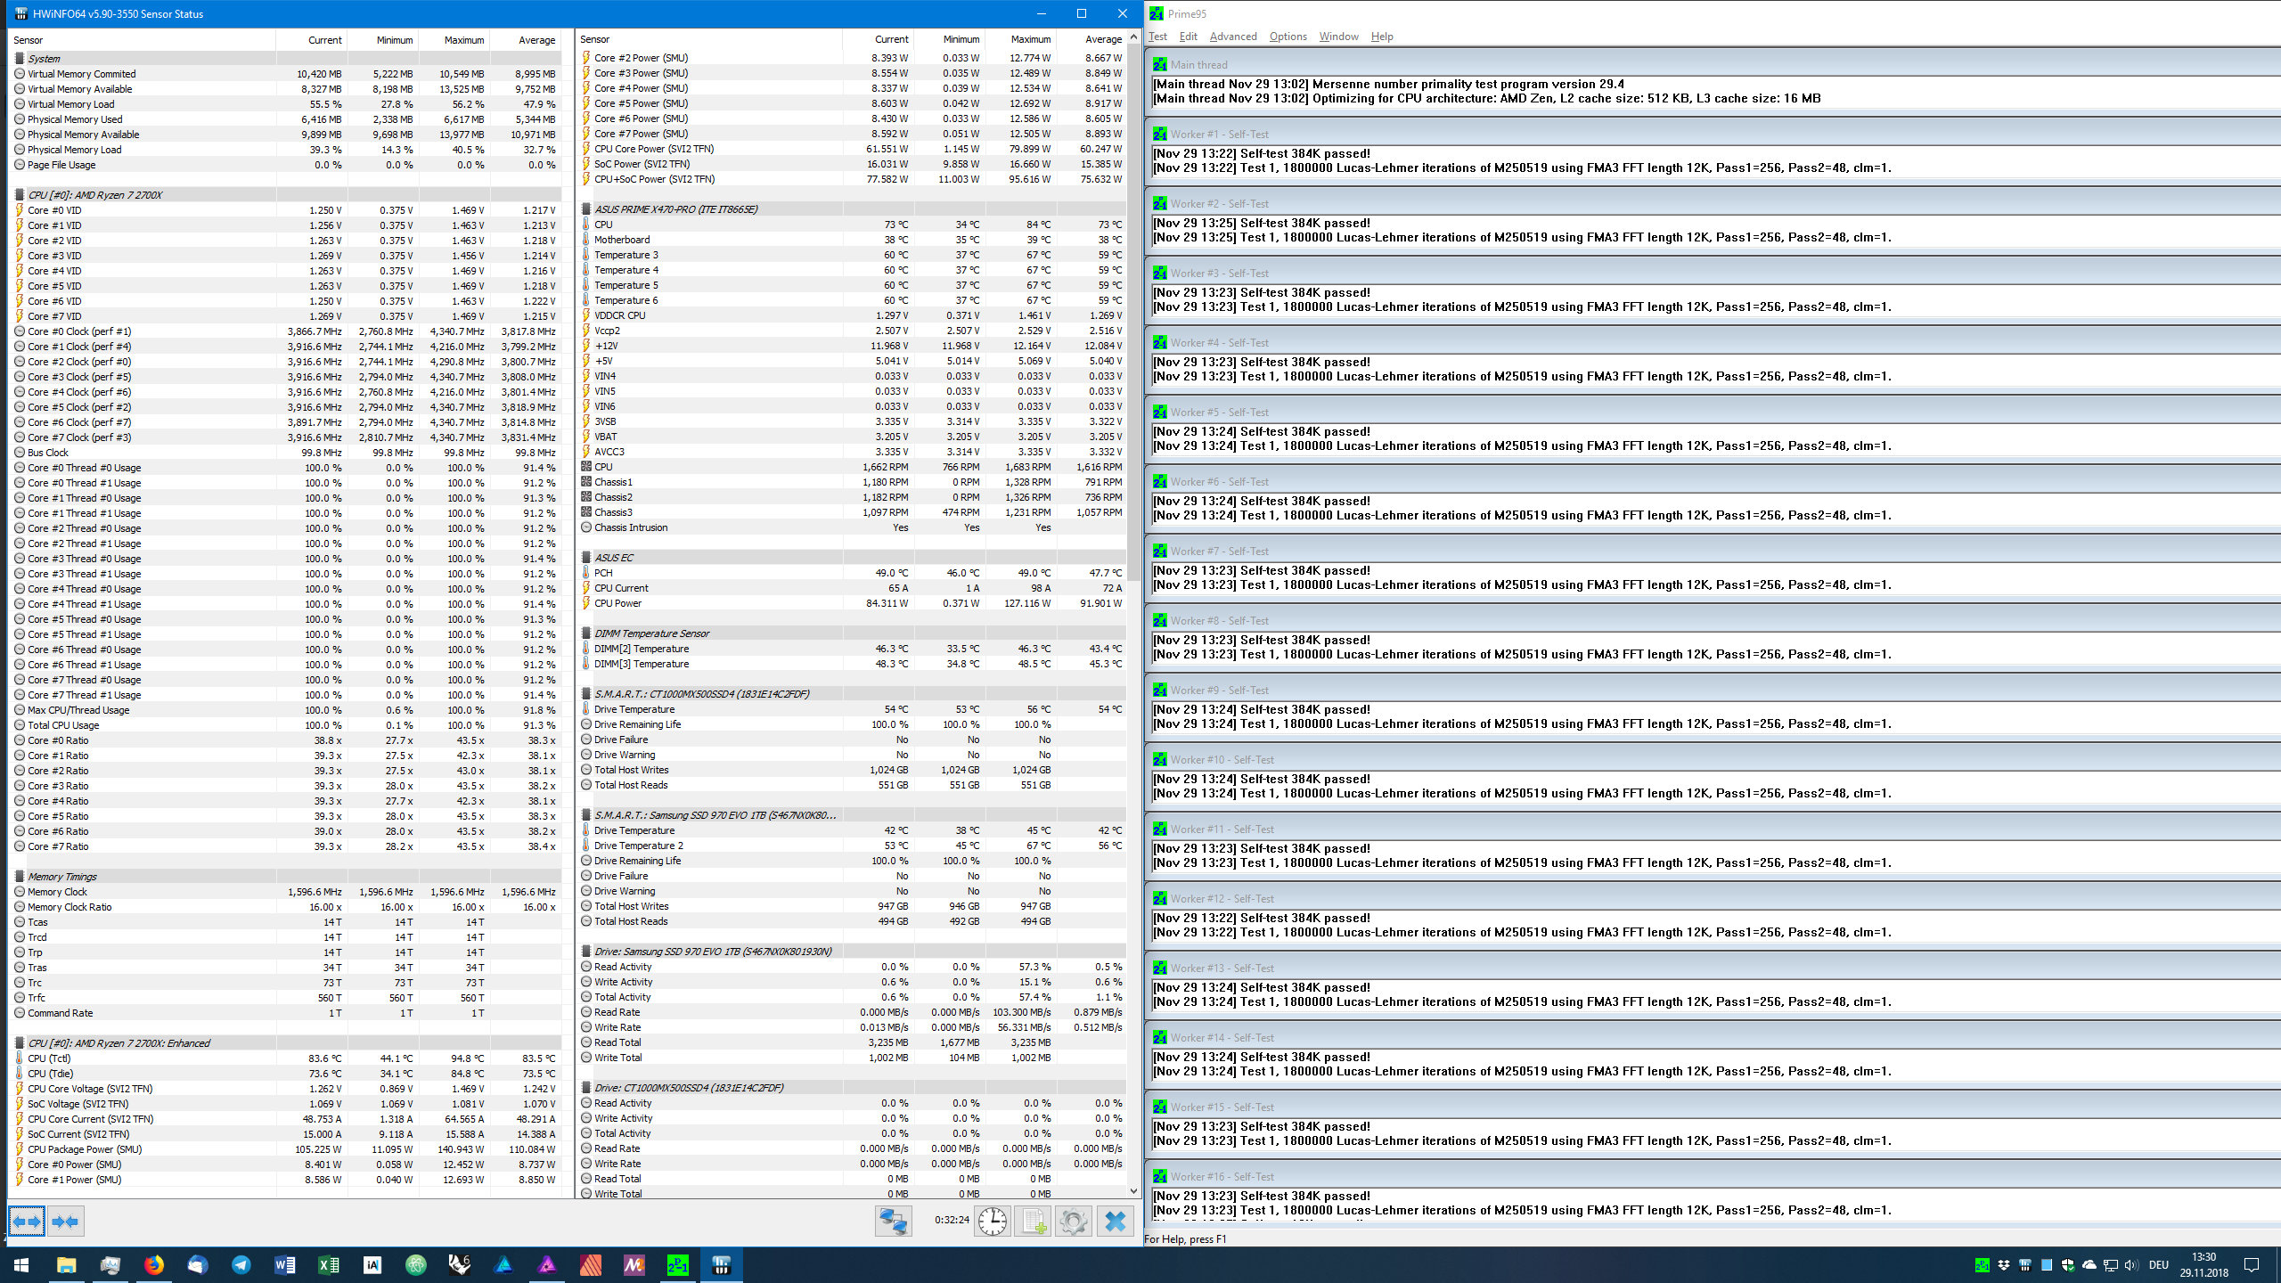Click the right double-arrow navigation button
Screen dimensions: 2281x1283
(x=63, y=1222)
